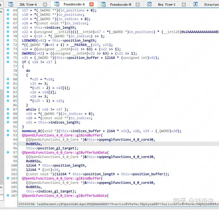This screenshot has width=219, height=210.
Task: Close the Hex View-1 tab
Action: click(184, 5)
